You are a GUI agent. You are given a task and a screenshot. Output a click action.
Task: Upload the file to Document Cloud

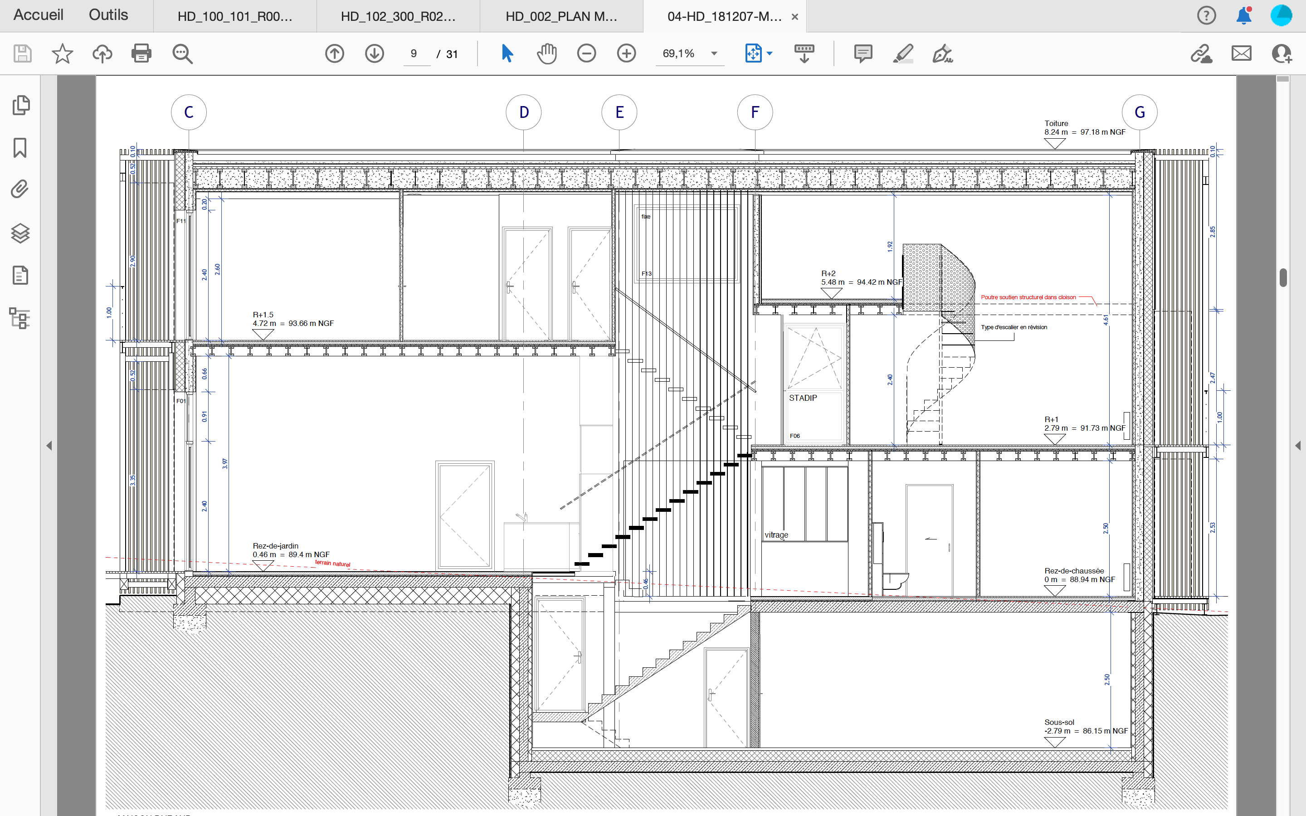pos(102,53)
